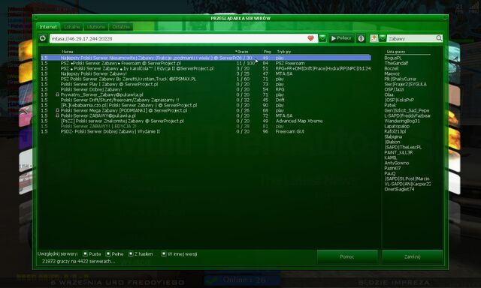Click the padlock icon next to Polski-Serwer-ZABAWY@pukawka.pl

[57, 115]
